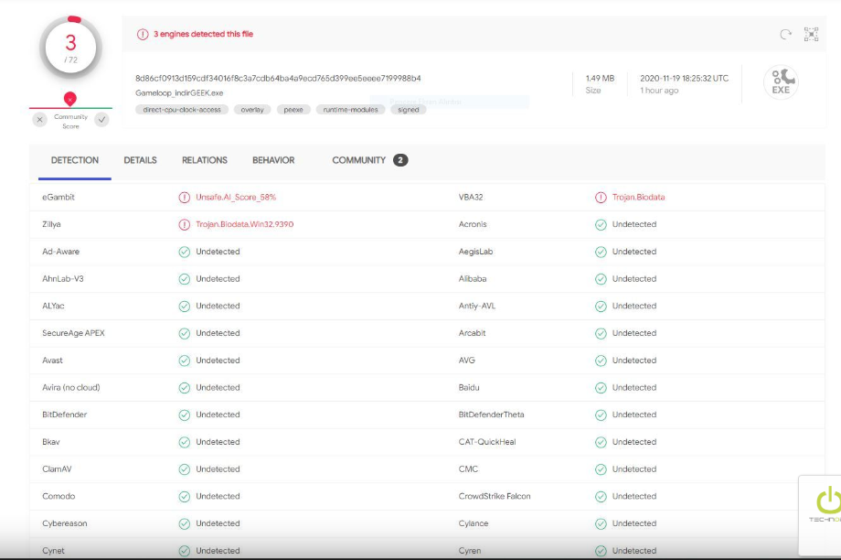Open the RELATIONS tab
841x560 pixels.
point(205,160)
